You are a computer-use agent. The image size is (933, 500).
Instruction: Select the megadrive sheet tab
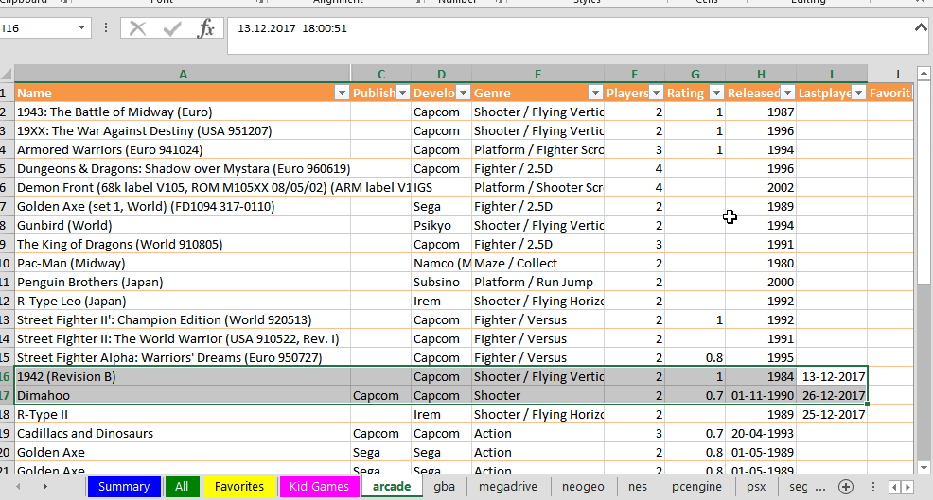pyautogui.click(x=510, y=487)
